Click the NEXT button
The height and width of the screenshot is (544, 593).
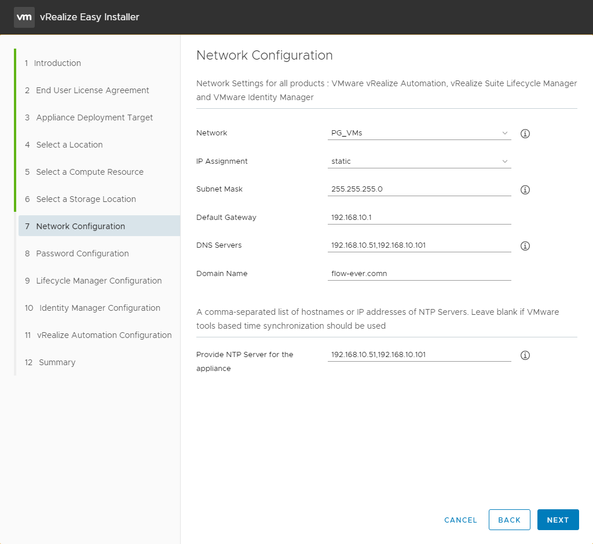(x=558, y=520)
